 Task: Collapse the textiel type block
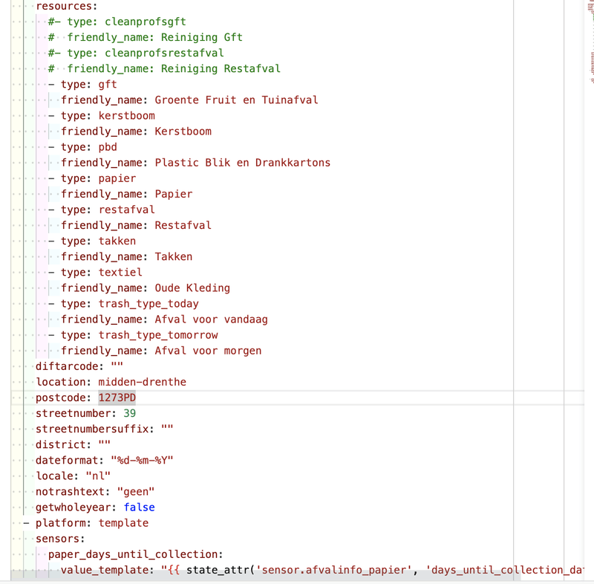pyautogui.click(x=50, y=272)
